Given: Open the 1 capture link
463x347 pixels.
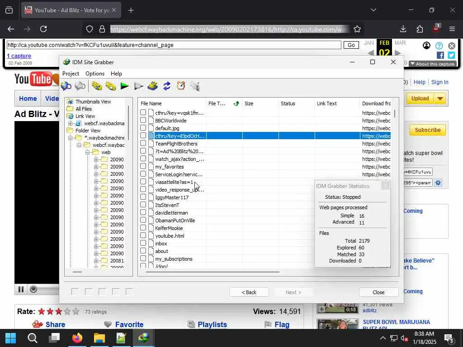Looking at the screenshot, I should [19, 56].
